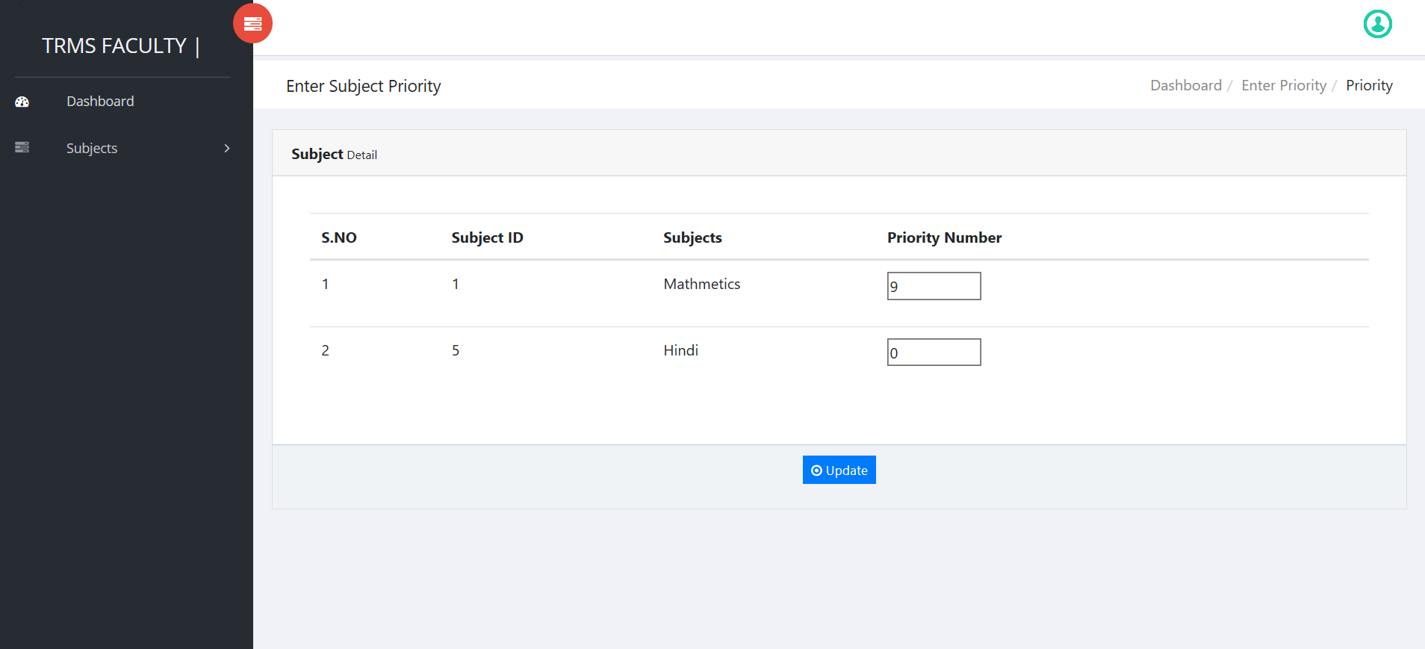Click the TRMS FACULTY brand title
This screenshot has height=649, width=1425.
pos(114,46)
